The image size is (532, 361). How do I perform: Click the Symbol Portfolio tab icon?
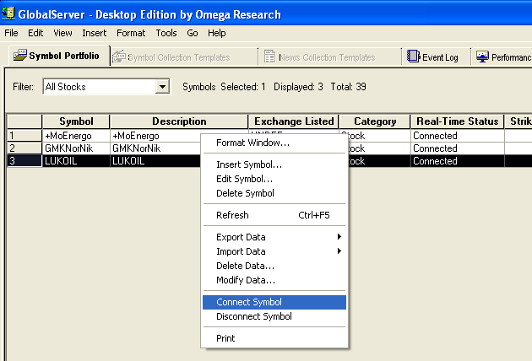coord(19,55)
